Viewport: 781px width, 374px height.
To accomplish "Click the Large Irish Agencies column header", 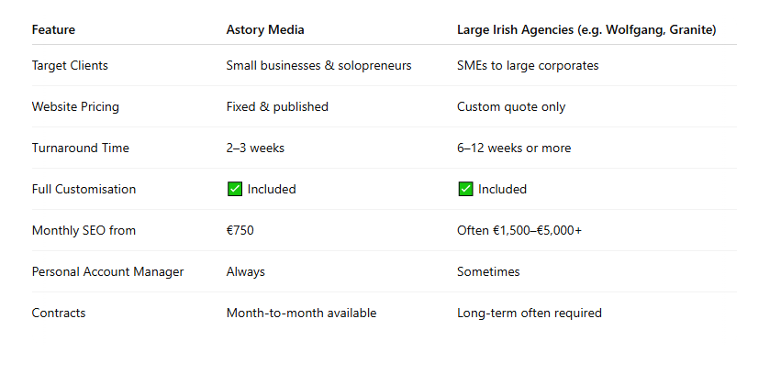I will pyautogui.click(x=586, y=30).
